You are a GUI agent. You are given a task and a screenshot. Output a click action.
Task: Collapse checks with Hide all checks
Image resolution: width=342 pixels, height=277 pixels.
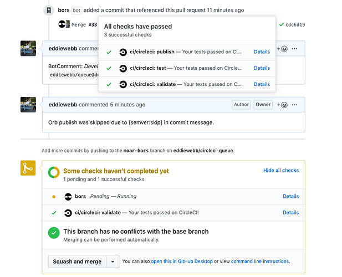pyautogui.click(x=281, y=171)
